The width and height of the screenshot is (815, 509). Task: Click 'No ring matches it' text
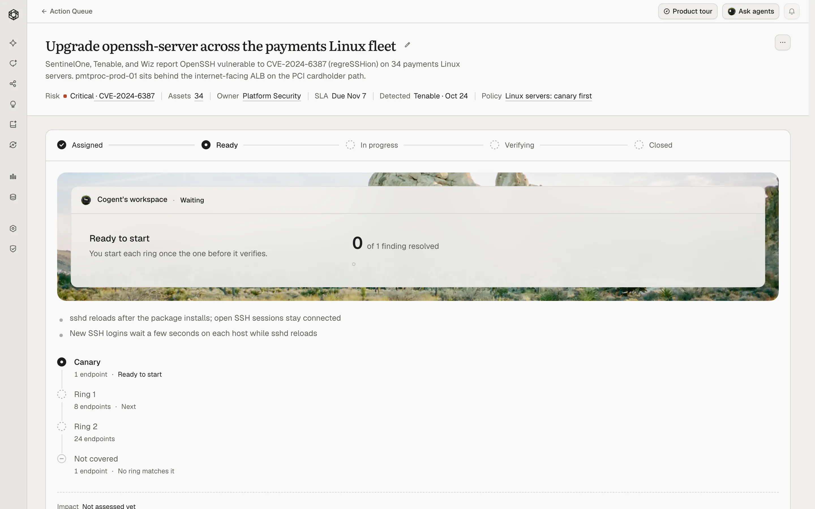point(146,471)
